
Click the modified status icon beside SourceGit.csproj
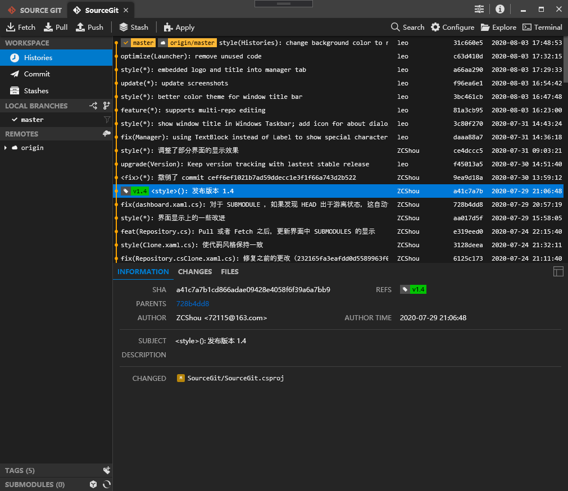tap(180, 378)
